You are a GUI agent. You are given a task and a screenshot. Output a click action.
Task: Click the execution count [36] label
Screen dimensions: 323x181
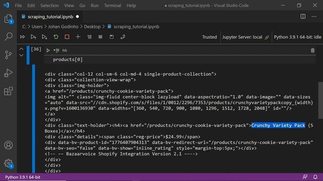36,49
